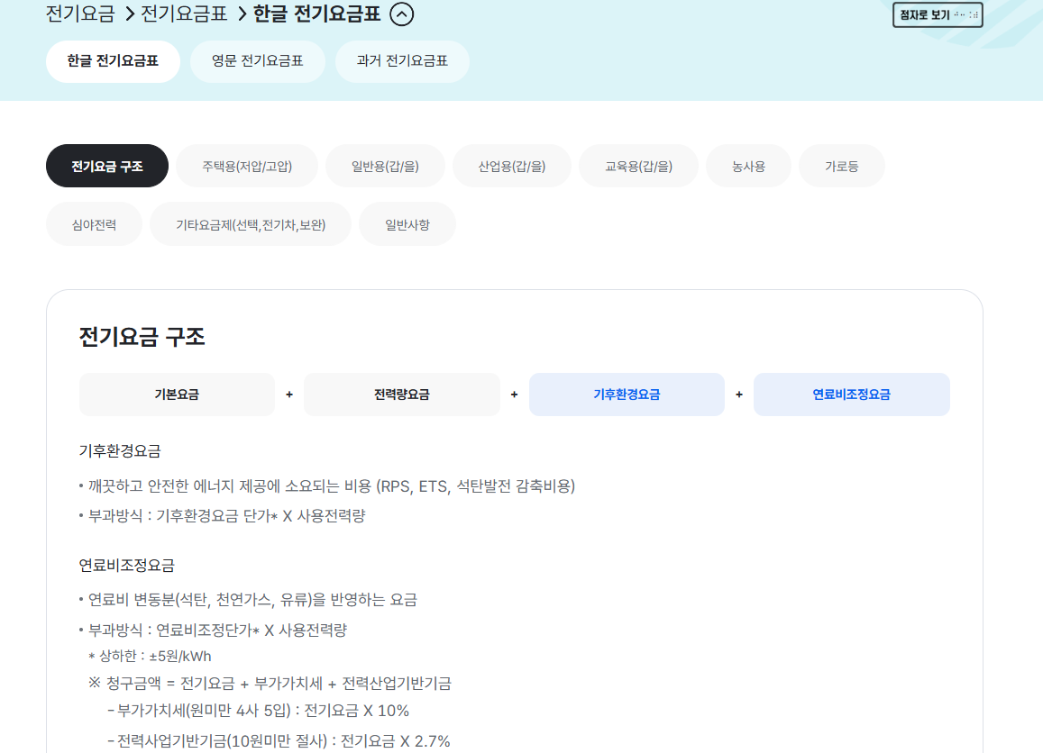
Task: Click the 상하한 : ±5원/kWh note
Action: coord(150,657)
